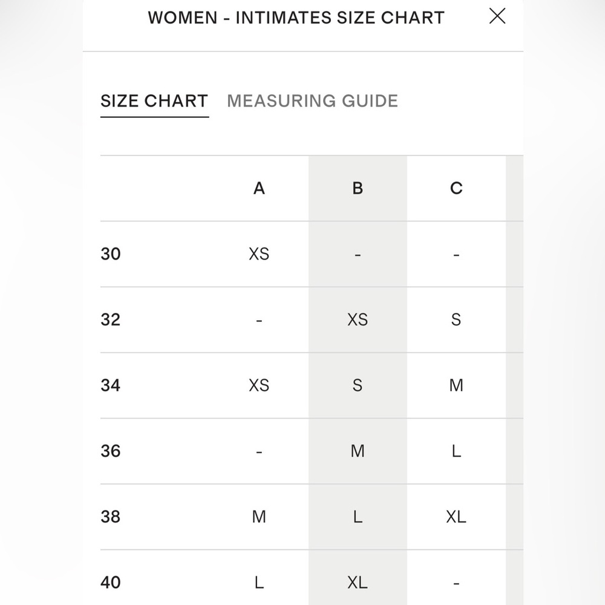Switch to the Measuring Guide tab
Viewport: 605px width, 605px height.
click(312, 101)
